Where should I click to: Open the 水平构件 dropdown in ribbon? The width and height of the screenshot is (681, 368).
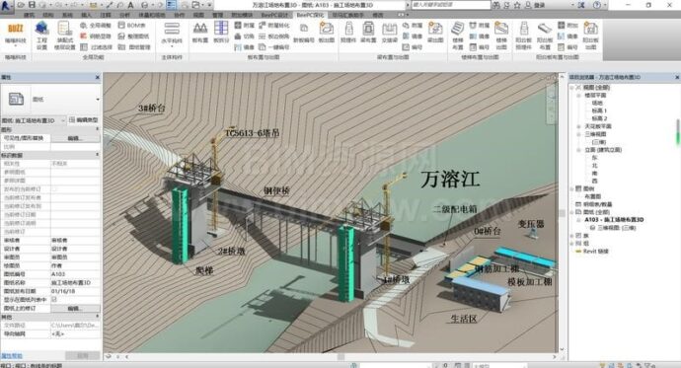(x=172, y=36)
